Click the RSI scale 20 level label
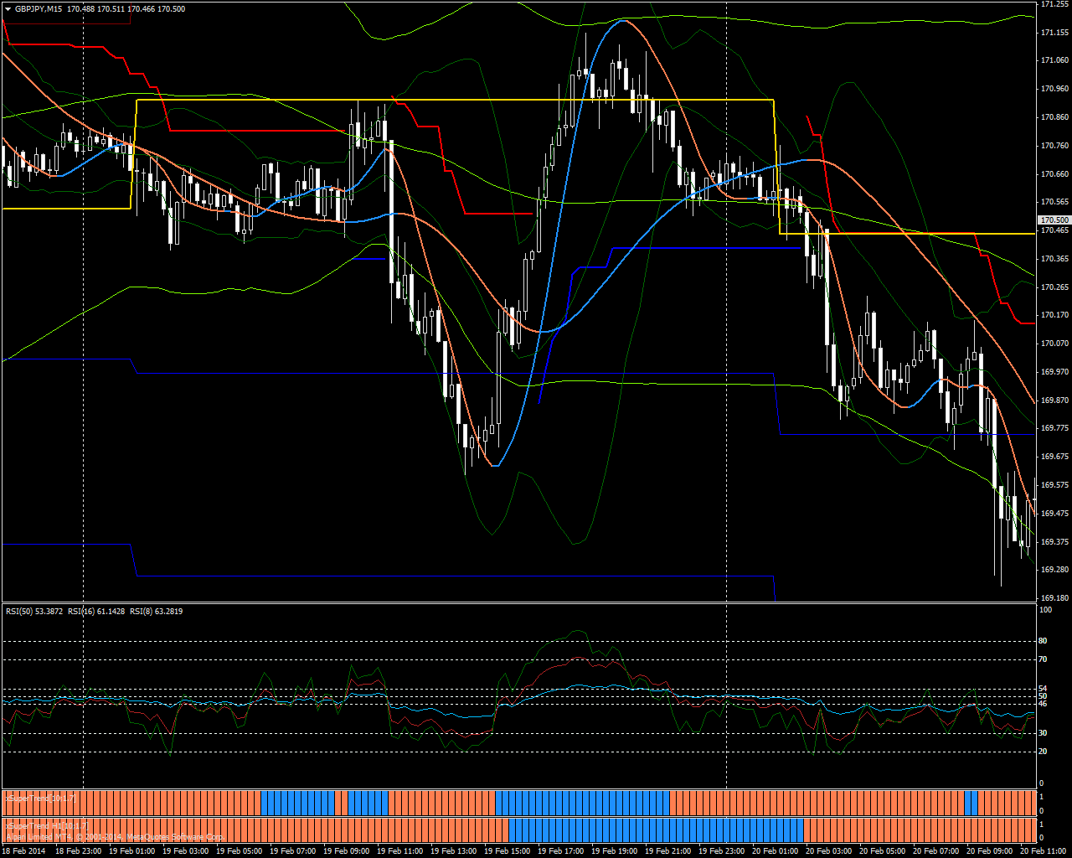The height and width of the screenshot is (858, 1072). 1044,752
